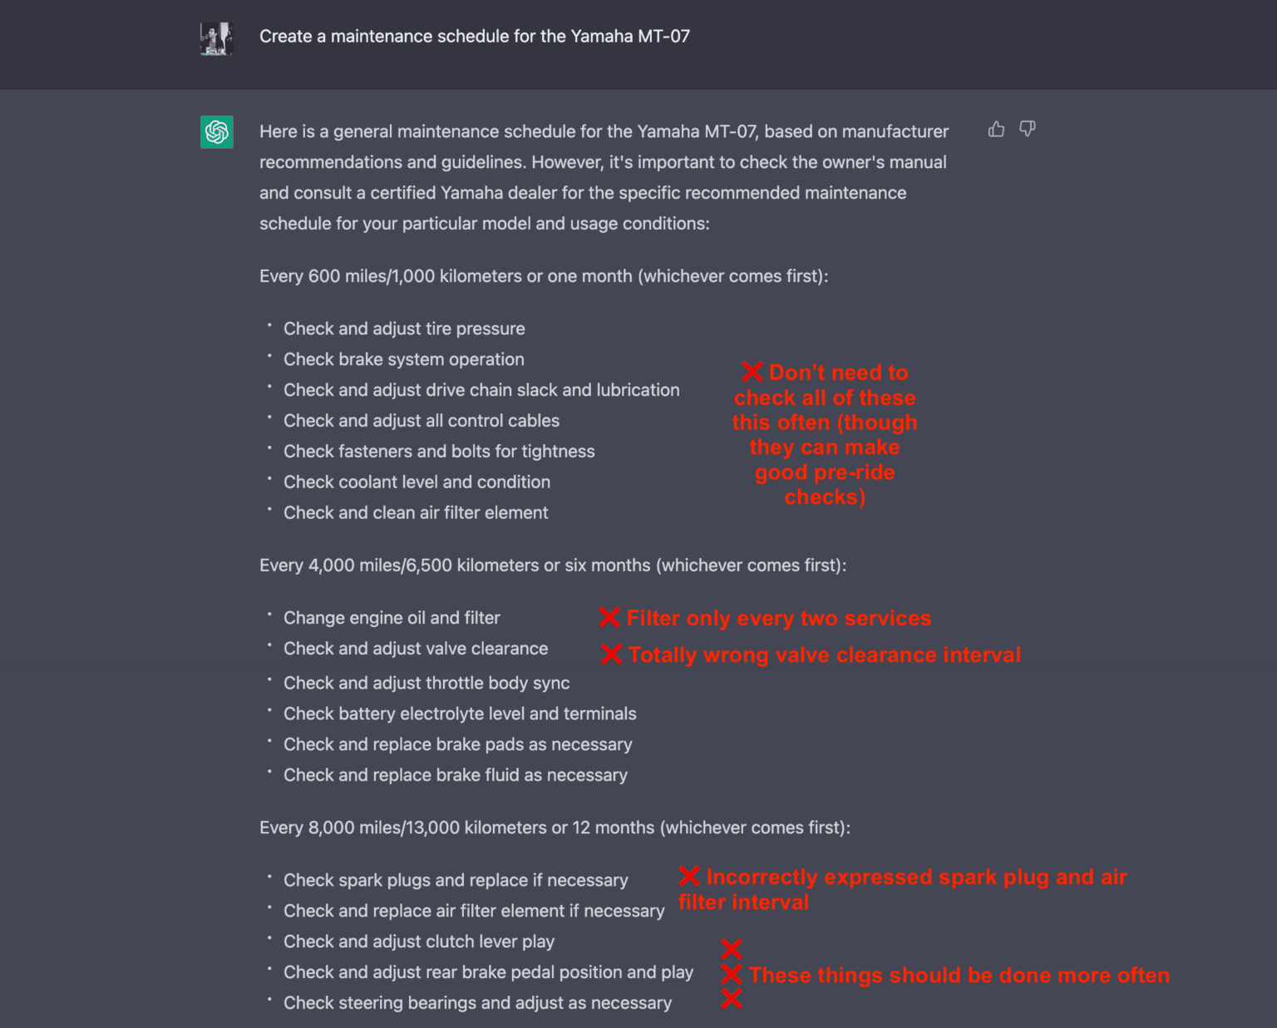Click the 'Every 600 miles/1,000 kilometers' heading
1277x1028 pixels.
coord(544,276)
